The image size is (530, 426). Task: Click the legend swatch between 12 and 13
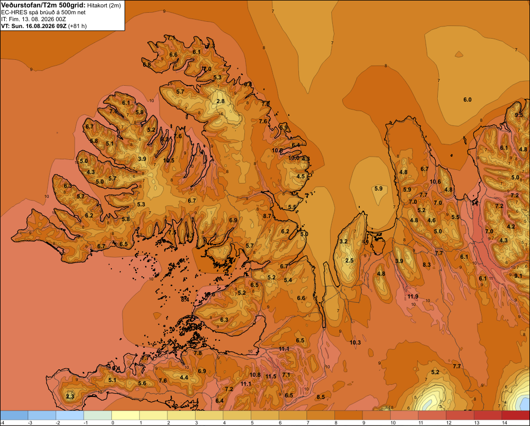click(x=460, y=415)
